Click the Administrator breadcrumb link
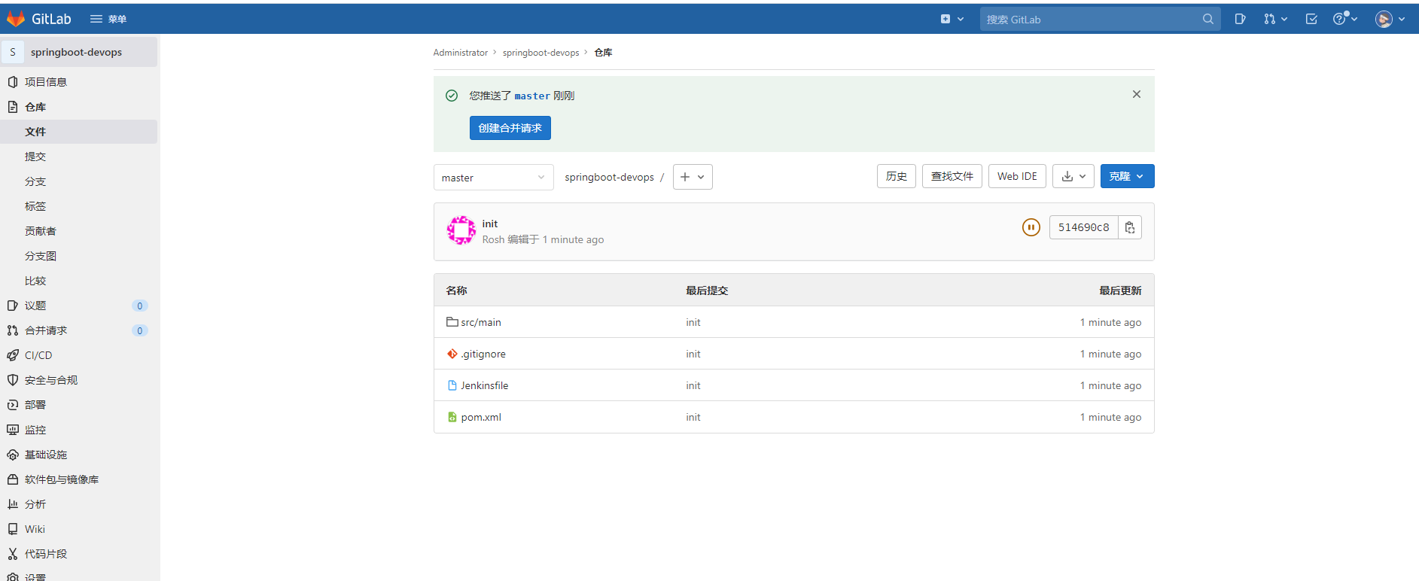 pos(461,53)
